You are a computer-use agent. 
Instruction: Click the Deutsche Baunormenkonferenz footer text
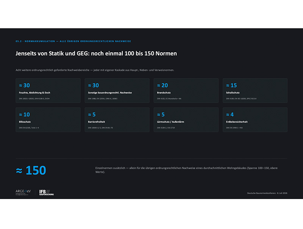(267, 193)
